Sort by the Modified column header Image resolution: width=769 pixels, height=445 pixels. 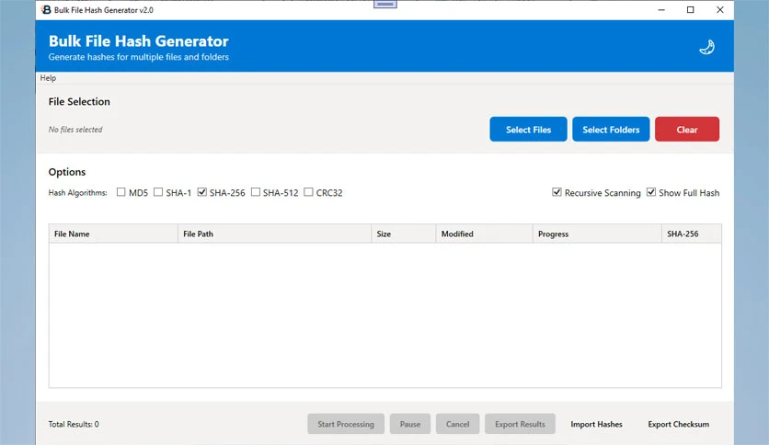[x=484, y=234]
